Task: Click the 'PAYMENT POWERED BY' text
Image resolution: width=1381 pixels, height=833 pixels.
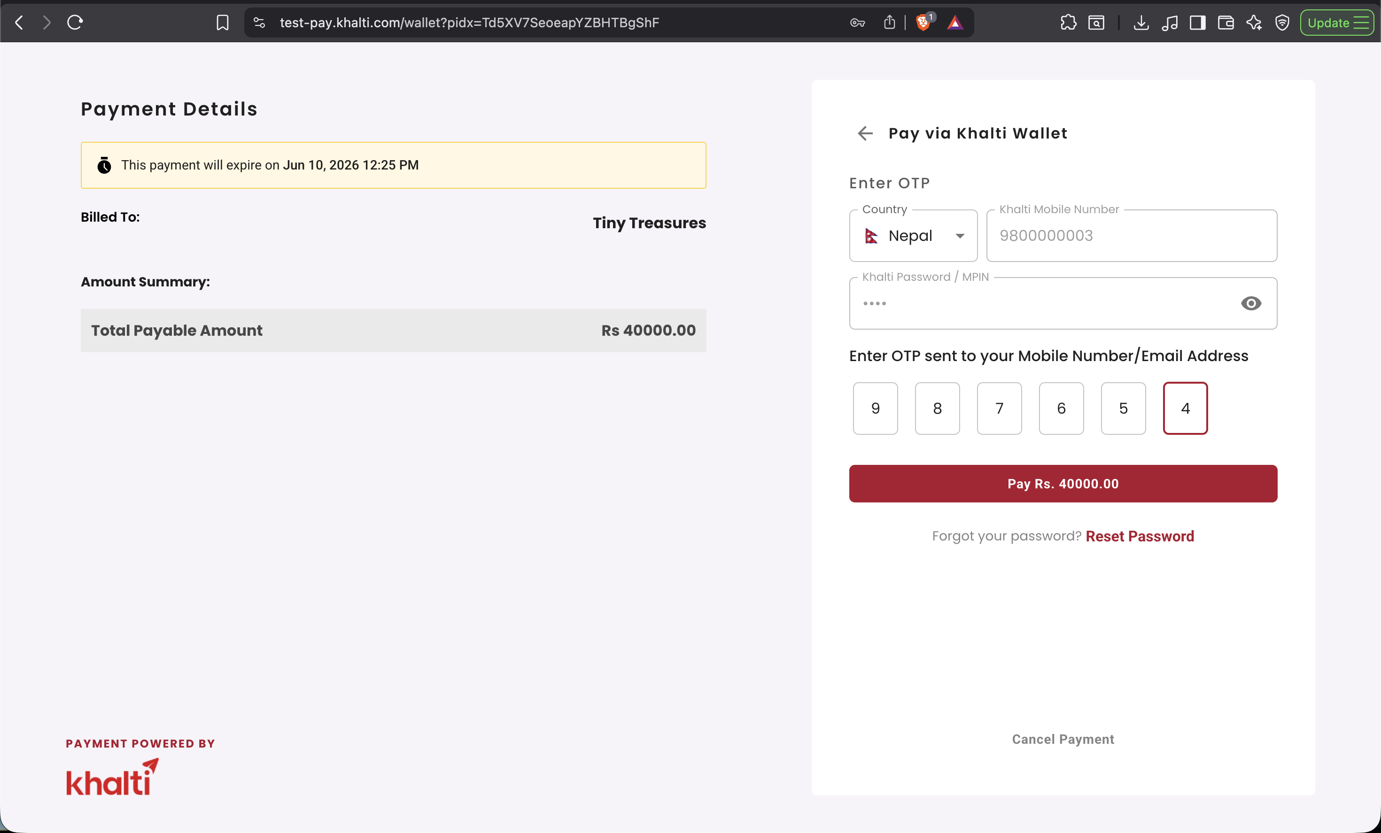Action: click(x=140, y=743)
